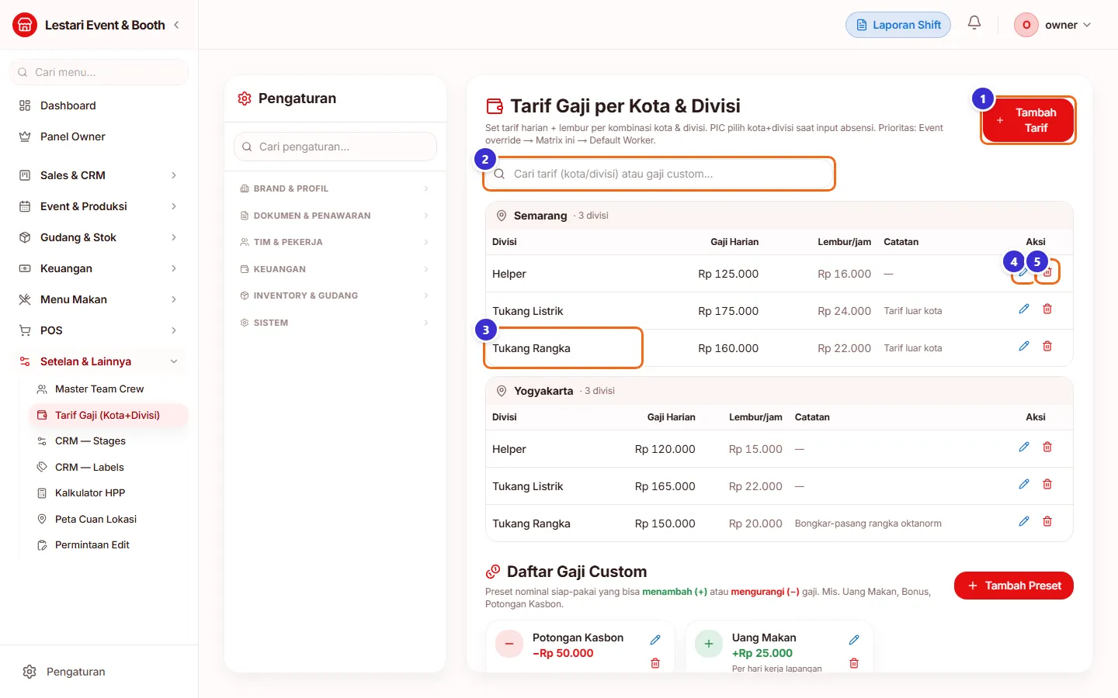Open Master Team Crew page
Viewport: 1118px width, 698px height.
(x=109, y=389)
